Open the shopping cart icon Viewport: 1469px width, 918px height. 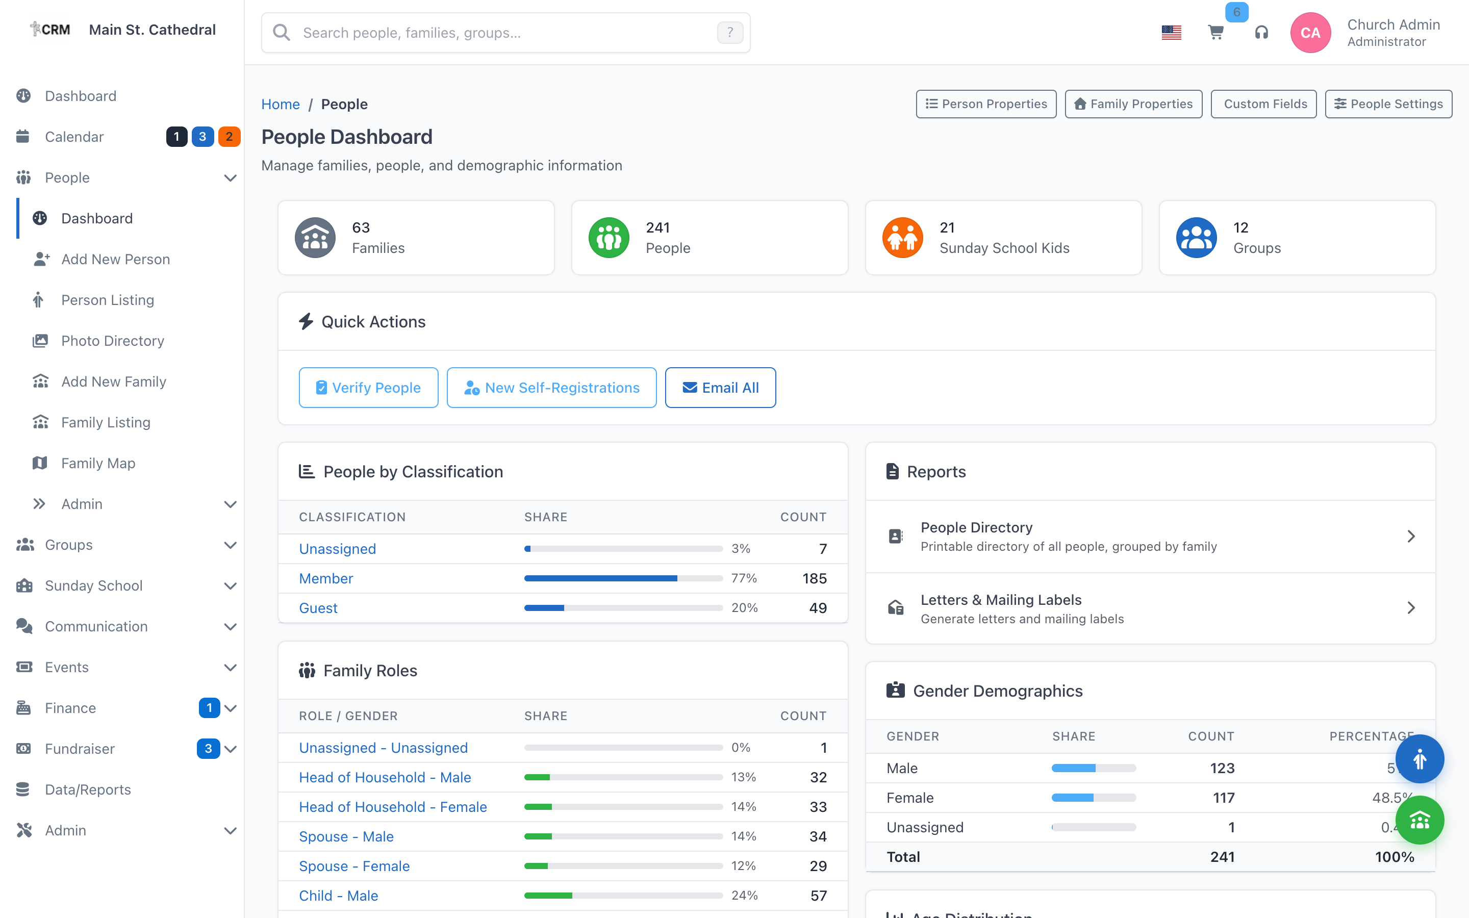[1215, 33]
